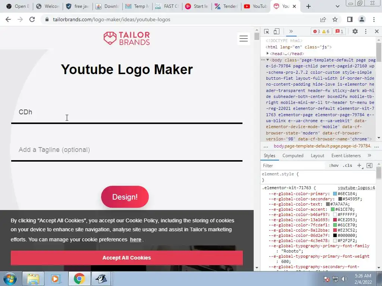
Task: Toggle the computed styles sidebar icon
Action: click(369, 166)
